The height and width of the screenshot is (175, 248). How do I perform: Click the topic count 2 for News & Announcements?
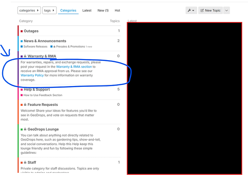click(119, 41)
